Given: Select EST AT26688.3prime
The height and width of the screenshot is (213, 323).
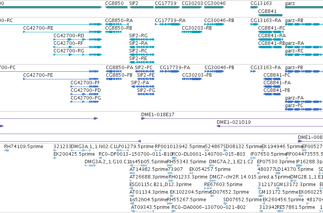Looking at the screenshot, I should pyautogui.click(x=131, y=181).
